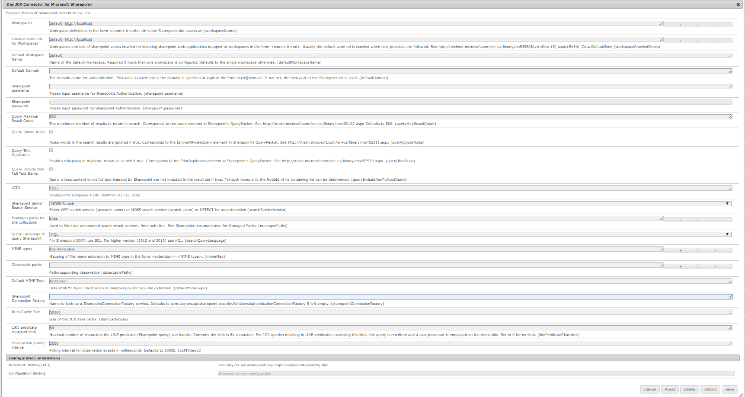
Task: Click the 'Configuration Information' section header
Action: [x=35, y=358]
